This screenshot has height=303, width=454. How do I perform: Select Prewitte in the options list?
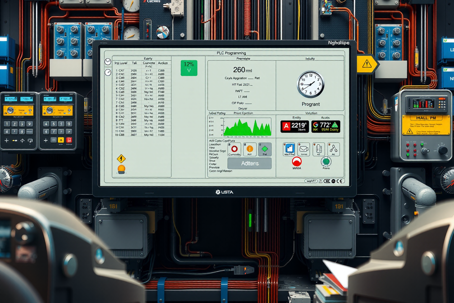214,167
